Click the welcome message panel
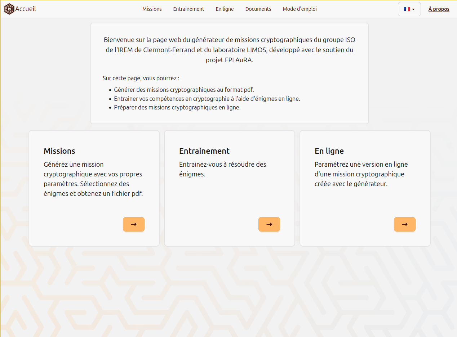 pos(229,73)
